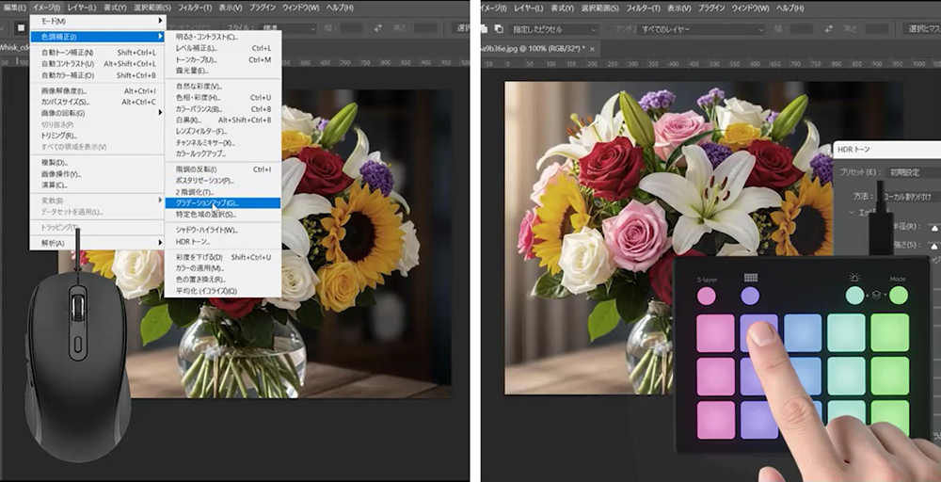Click the 選択とマスク button in right window

click(x=920, y=28)
